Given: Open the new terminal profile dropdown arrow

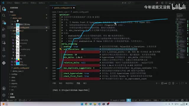Looking at the screenshot, I should (x=159, y=83).
